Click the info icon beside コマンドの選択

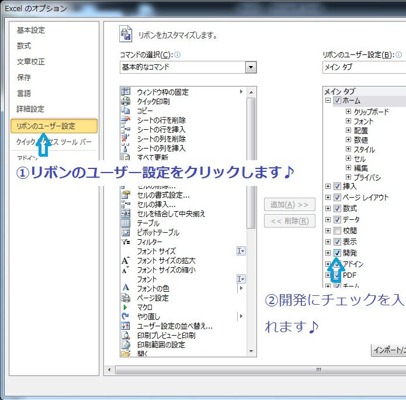[178, 55]
